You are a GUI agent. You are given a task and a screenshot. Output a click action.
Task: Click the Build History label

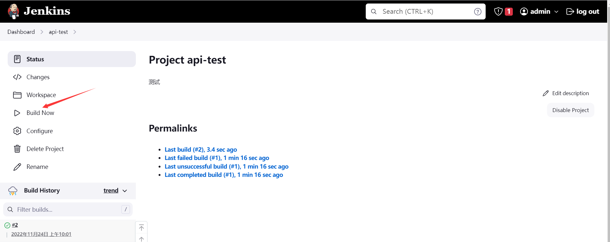tap(42, 191)
